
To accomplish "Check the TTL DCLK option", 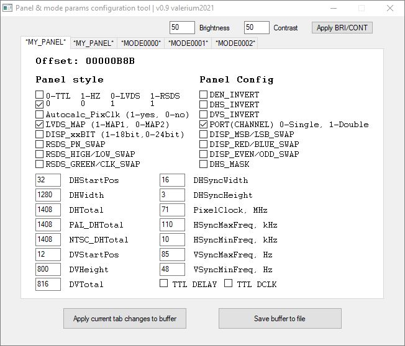I will pyautogui.click(x=229, y=283).
